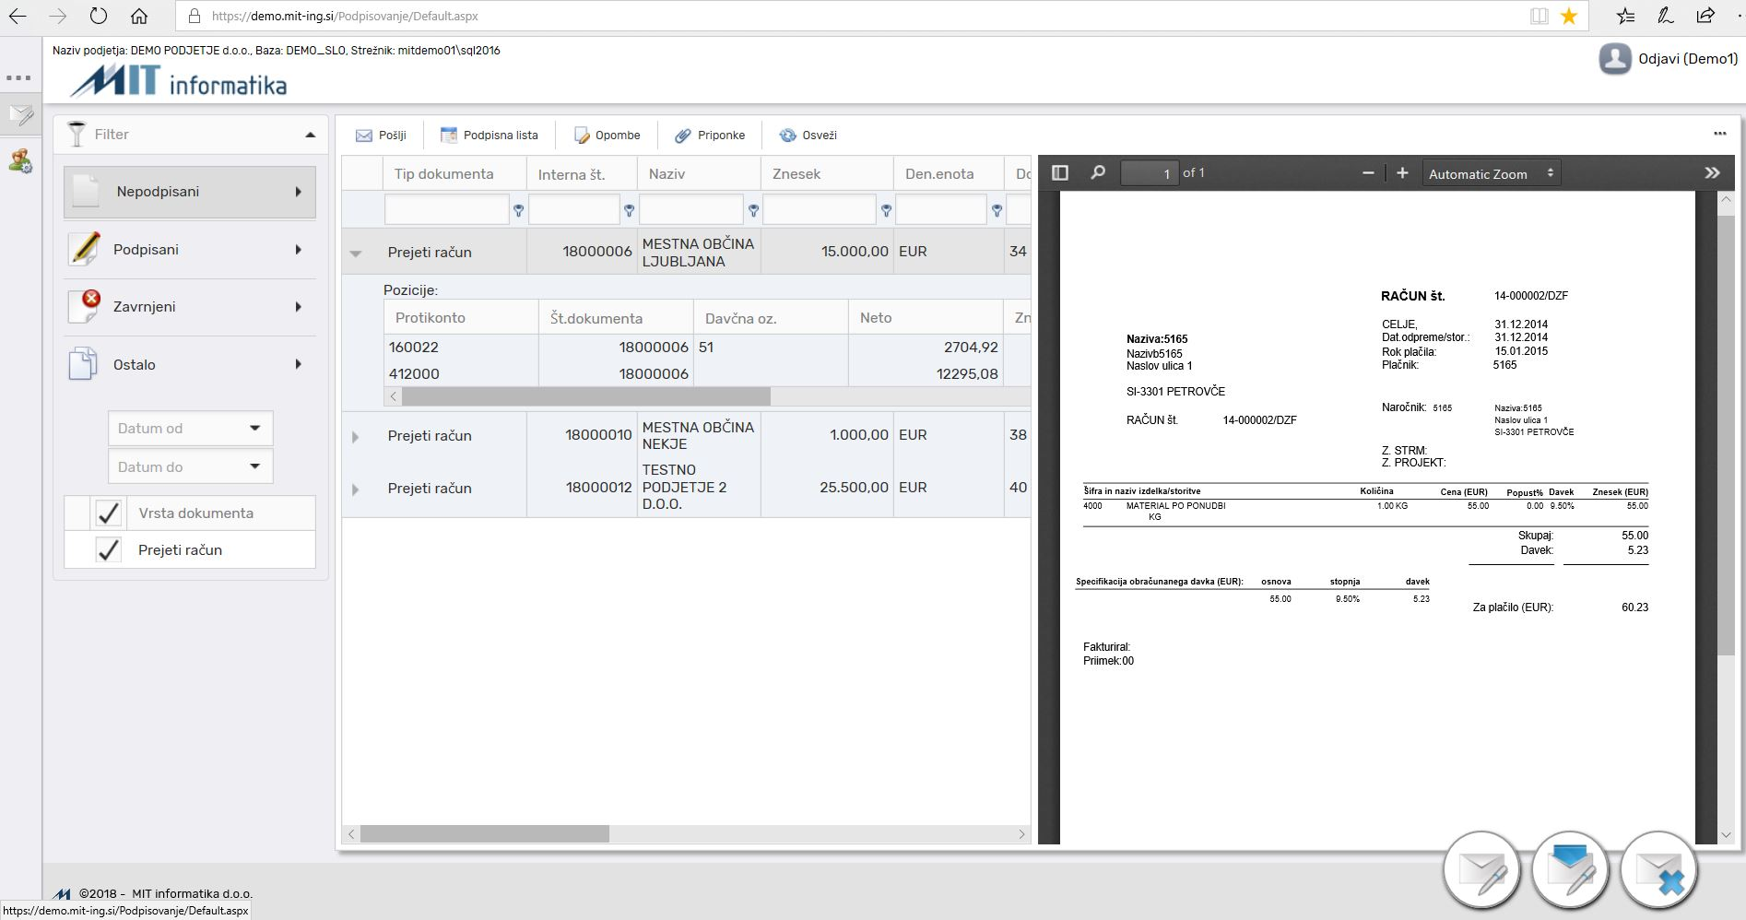Open the Podpisna lista toolbar item

(489, 136)
